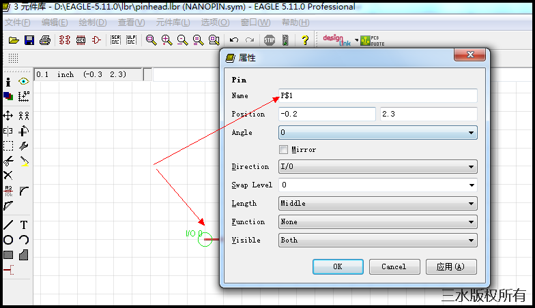The height and width of the screenshot is (308, 535).
Task: Click the Name field containing P$1
Action: (x=378, y=96)
